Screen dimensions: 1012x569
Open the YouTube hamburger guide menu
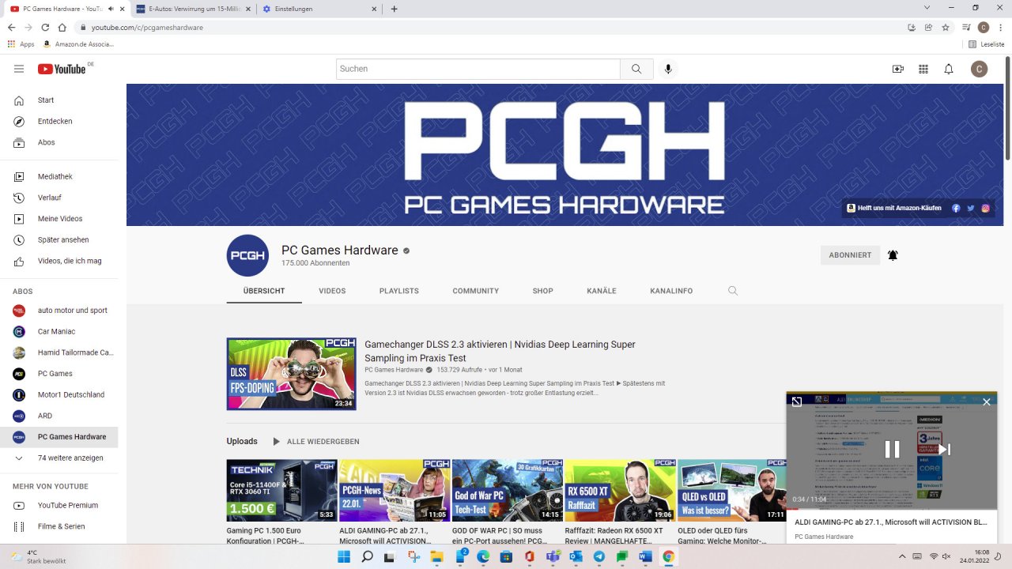pos(19,69)
